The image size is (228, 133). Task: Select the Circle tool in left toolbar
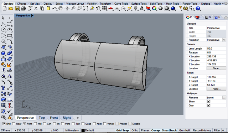coord(3,30)
